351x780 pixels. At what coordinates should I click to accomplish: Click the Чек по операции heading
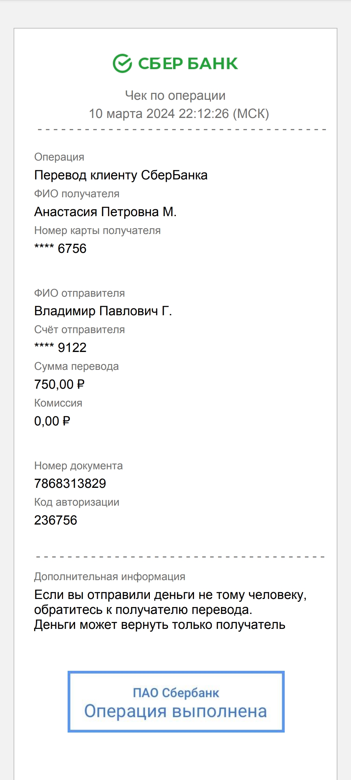(x=175, y=96)
